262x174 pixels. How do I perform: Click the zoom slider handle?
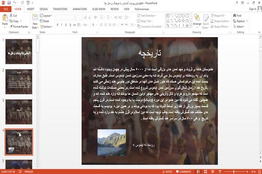[234, 172]
